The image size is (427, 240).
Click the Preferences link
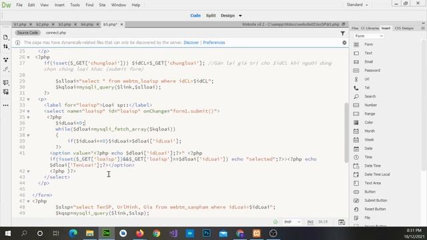[x=213, y=43]
